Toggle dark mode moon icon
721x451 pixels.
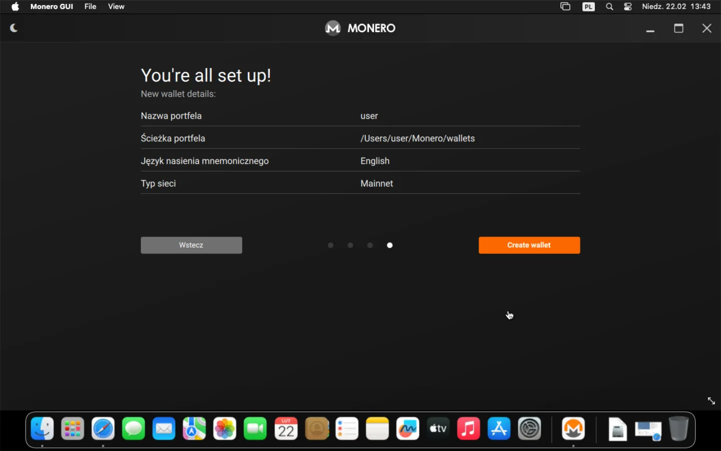(14, 28)
